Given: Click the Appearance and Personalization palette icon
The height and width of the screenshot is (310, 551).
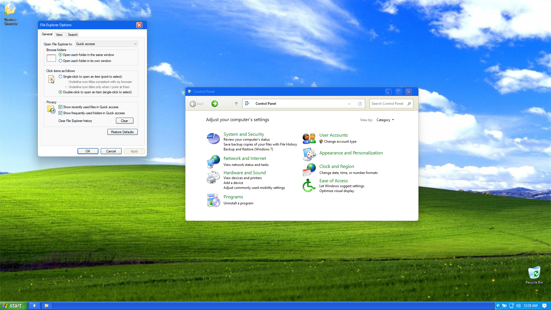Looking at the screenshot, I should pyautogui.click(x=309, y=154).
